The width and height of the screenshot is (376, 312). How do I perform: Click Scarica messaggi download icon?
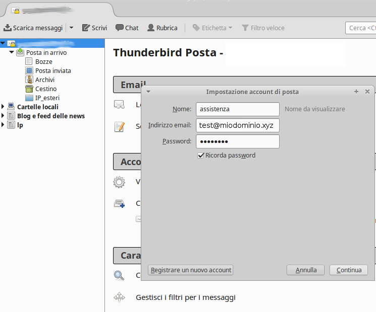coord(8,28)
